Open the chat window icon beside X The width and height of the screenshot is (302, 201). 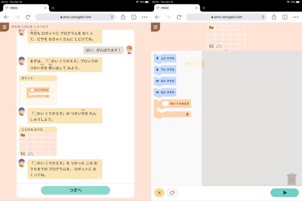click(x=172, y=193)
